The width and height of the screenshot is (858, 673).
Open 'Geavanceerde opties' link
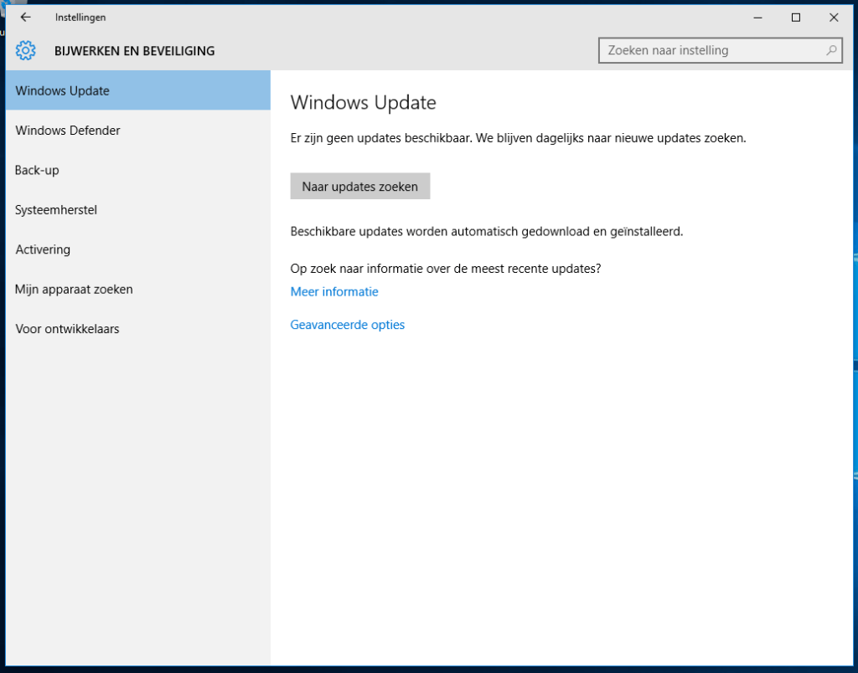(348, 325)
